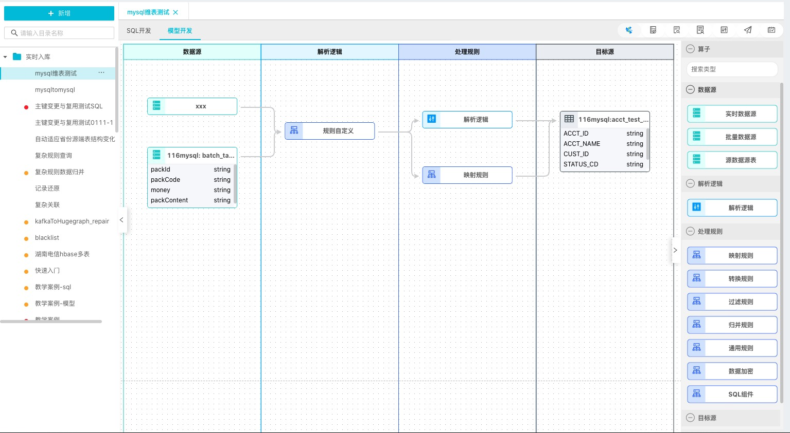Open 教学案例-sql tree item
Image resolution: width=790 pixels, height=433 pixels.
pos(53,287)
